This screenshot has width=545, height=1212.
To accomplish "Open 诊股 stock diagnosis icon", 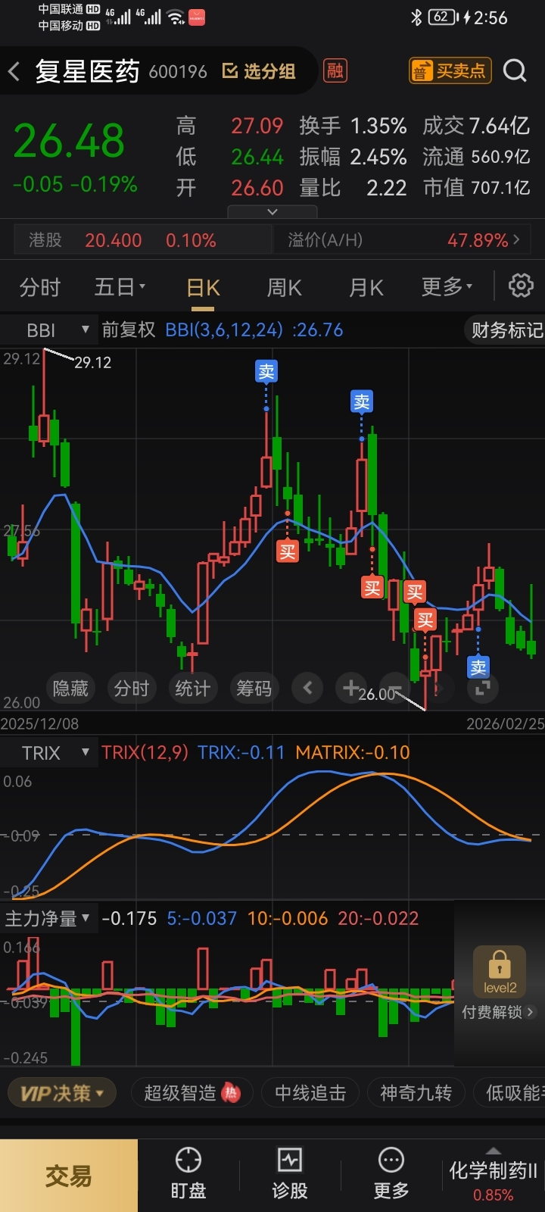I will 290,1174.
